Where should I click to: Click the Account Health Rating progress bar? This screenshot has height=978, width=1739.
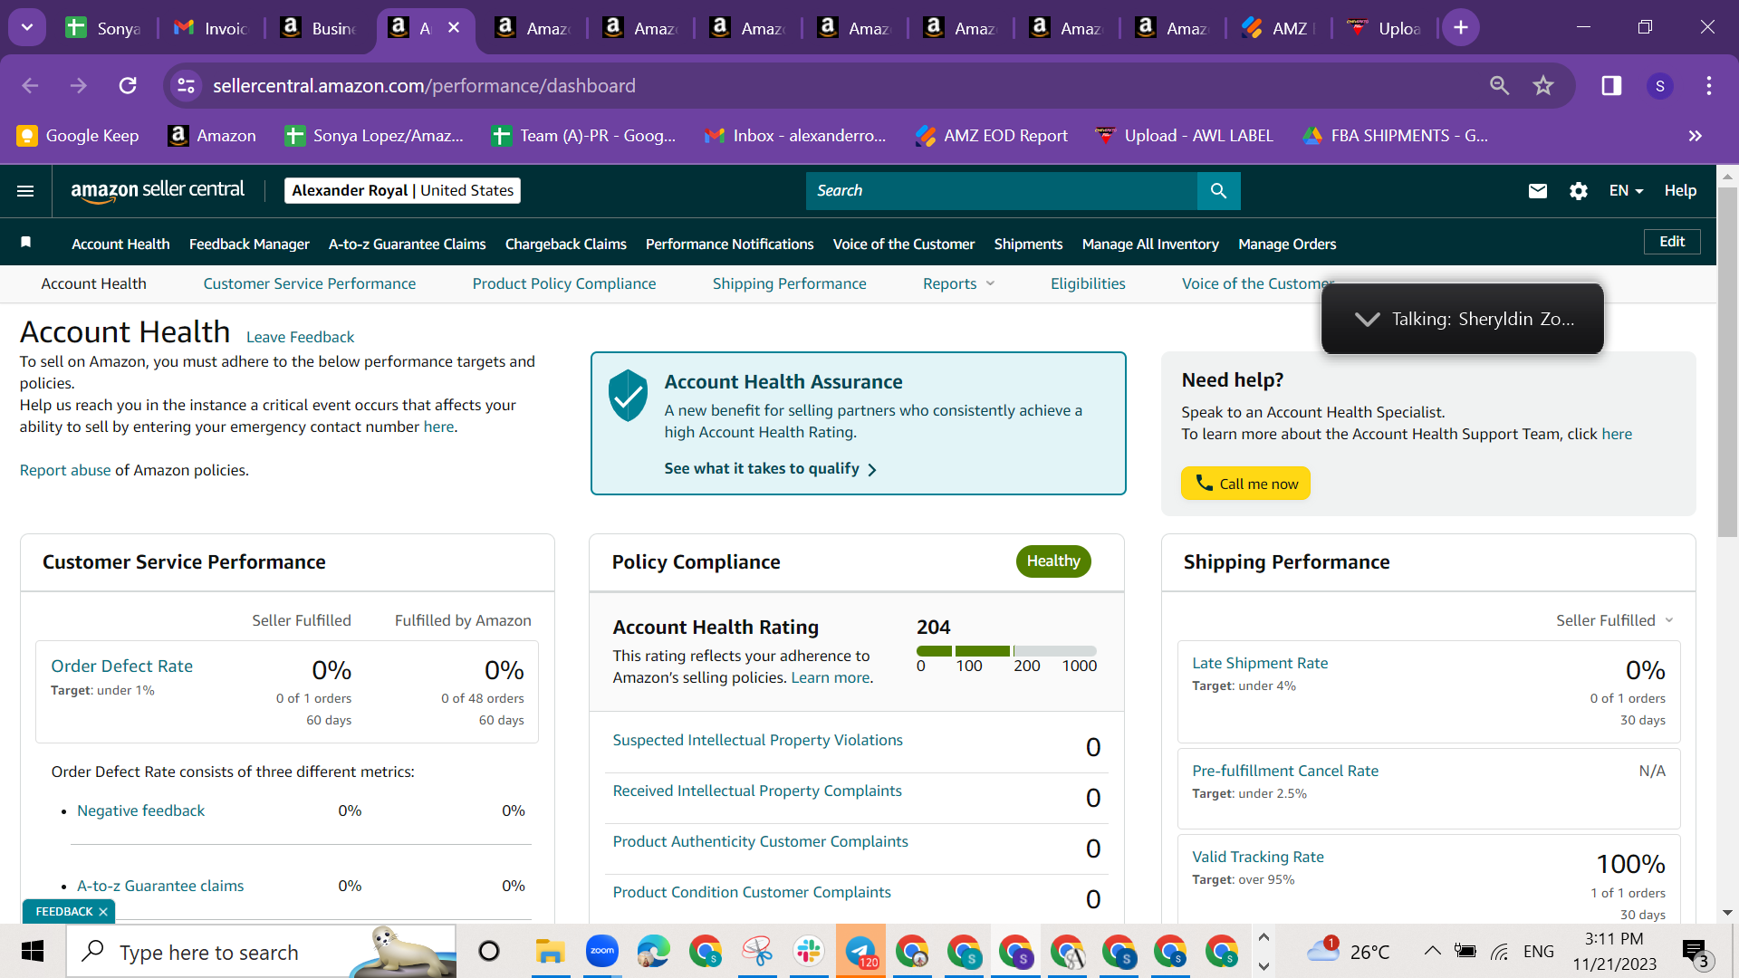(x=1006, y=650)
